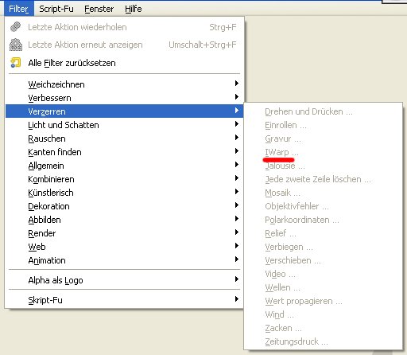The height and width of the screenshot is (355, 407).
Task: Select the Jalousie filter
Action: coord(324,166)
